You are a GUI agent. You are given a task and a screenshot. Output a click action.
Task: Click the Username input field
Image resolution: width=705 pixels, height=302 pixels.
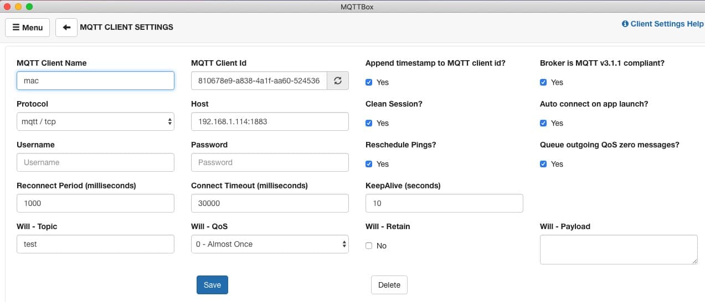coord(95,162)
